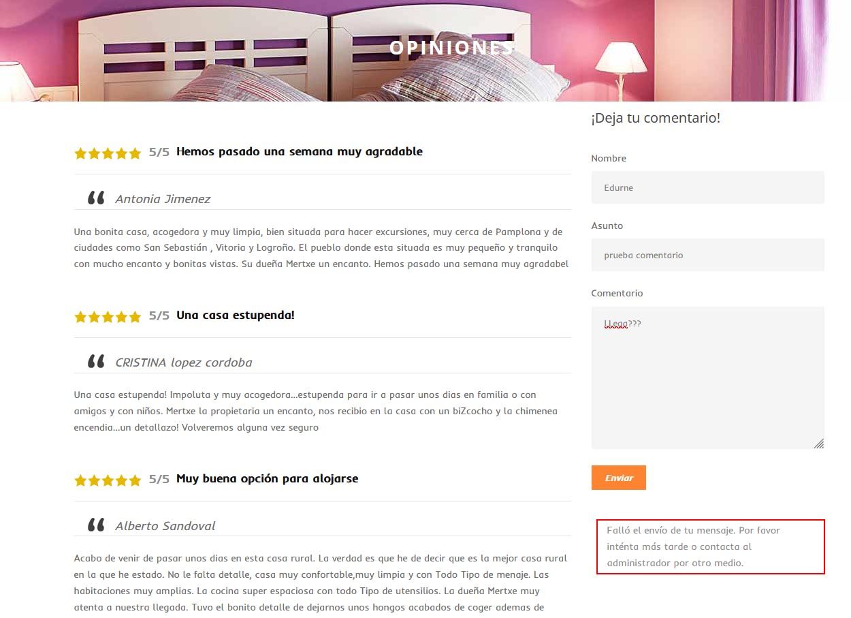Click the OPINIONES banner heading

point(452,48)
